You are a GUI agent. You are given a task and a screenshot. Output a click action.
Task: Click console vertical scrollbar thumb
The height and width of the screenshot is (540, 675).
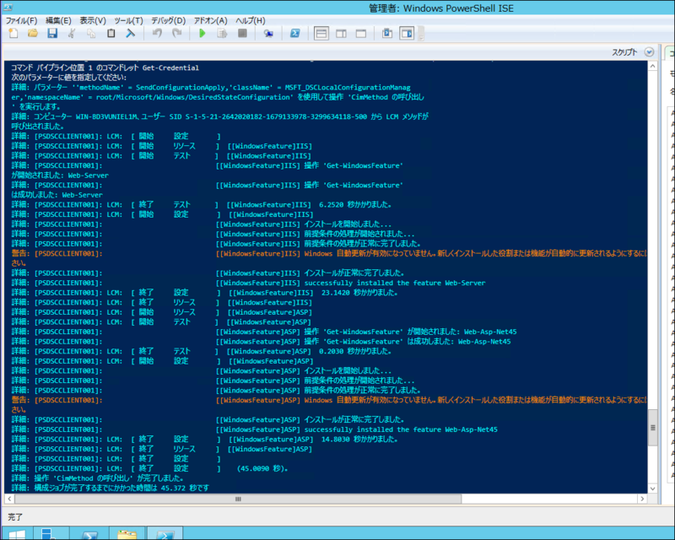pyautogui.click(x=652, y=428)
